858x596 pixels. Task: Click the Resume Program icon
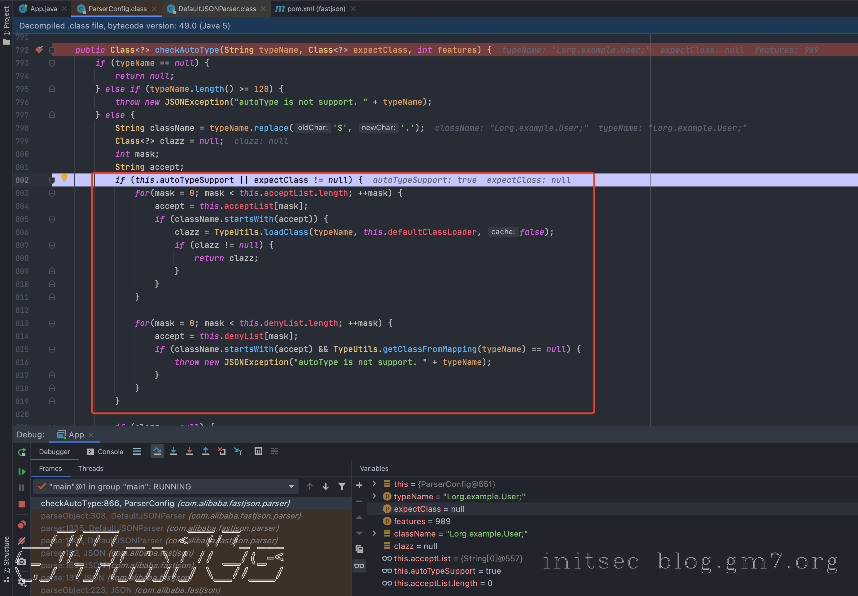point(22,472)
